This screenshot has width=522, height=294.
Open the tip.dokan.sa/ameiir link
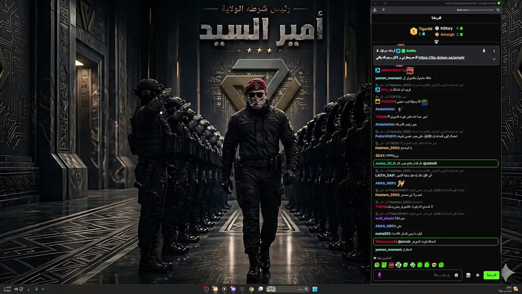tap(441, 58)
